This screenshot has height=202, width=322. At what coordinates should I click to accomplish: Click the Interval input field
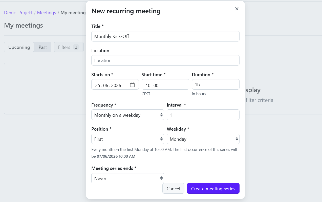coord(203,115)
